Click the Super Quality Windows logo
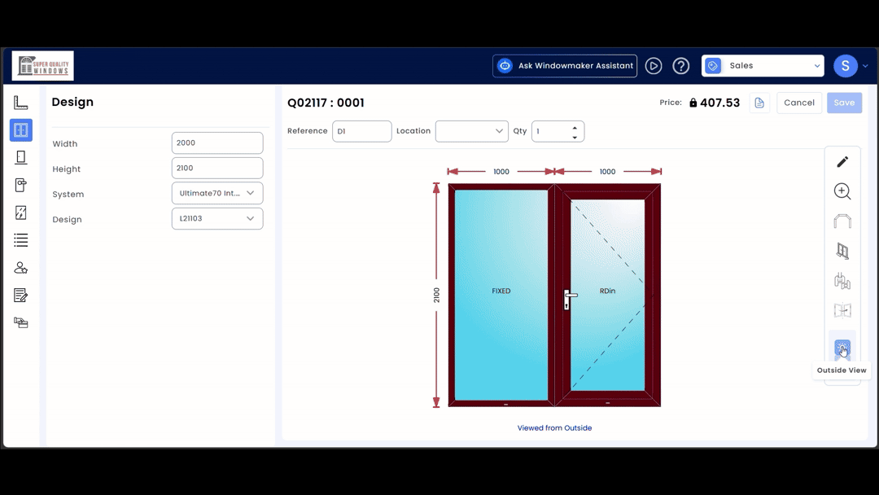Viewport: 879px width, 495px height. point(42,66)
